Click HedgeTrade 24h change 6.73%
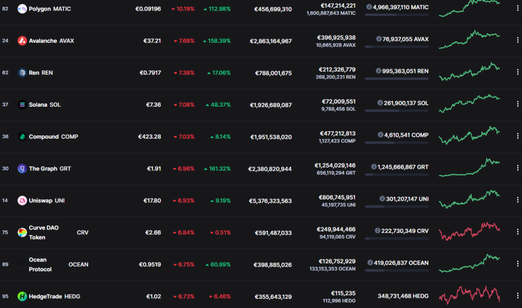 pos(184,296)
